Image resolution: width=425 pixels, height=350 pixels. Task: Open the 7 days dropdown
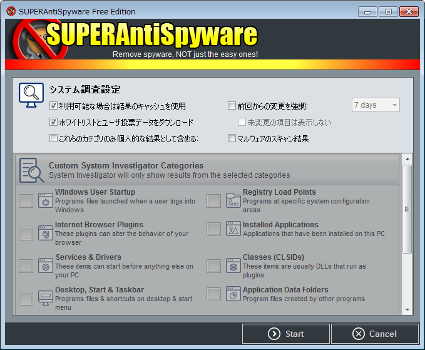(x=376, y=105)
